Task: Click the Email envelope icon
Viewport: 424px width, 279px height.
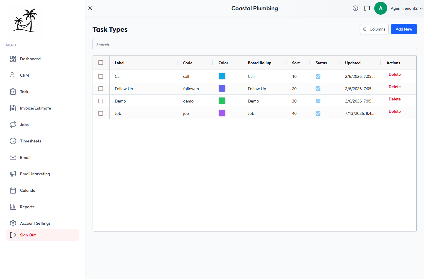Action: tap(13, 157)
